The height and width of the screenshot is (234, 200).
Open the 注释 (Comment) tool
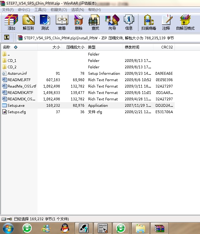(166, 22)
